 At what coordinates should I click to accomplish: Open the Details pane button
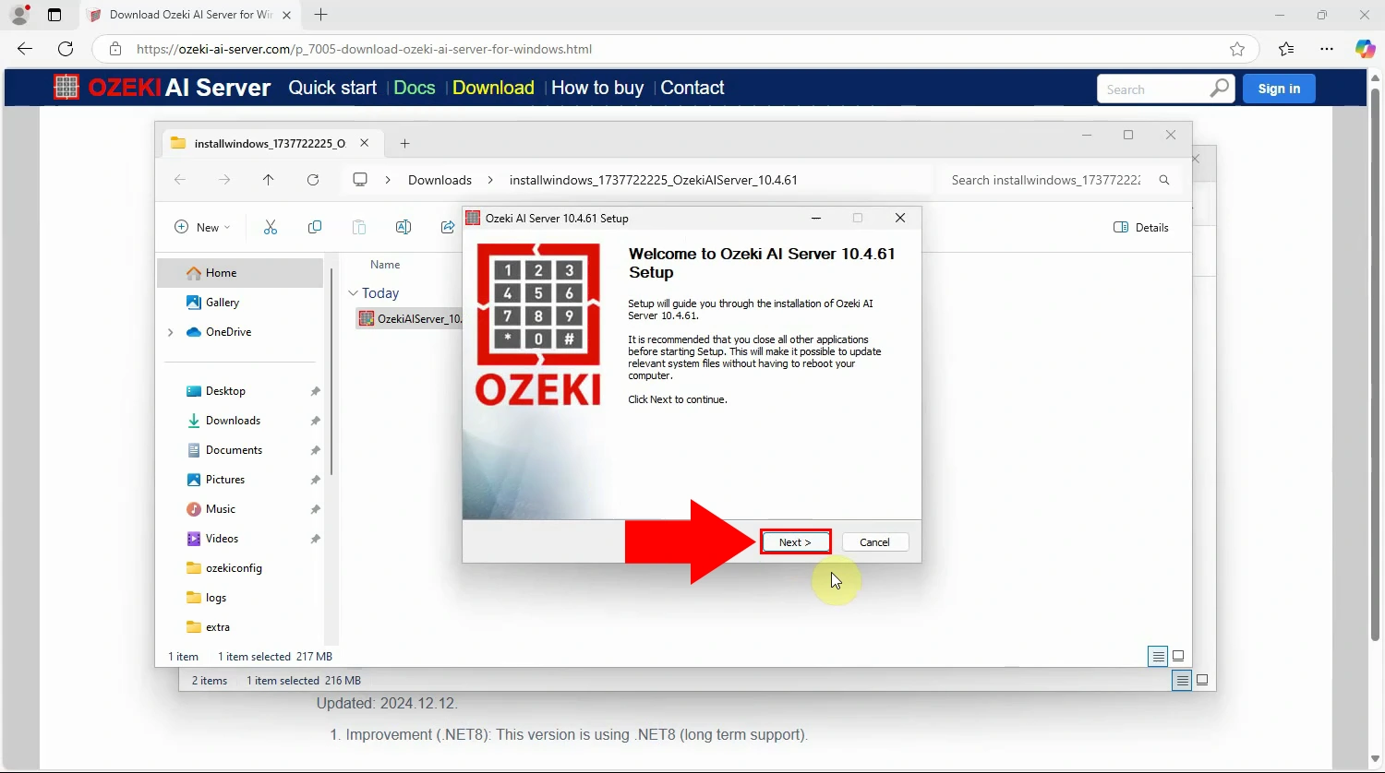coord(1141,227)
